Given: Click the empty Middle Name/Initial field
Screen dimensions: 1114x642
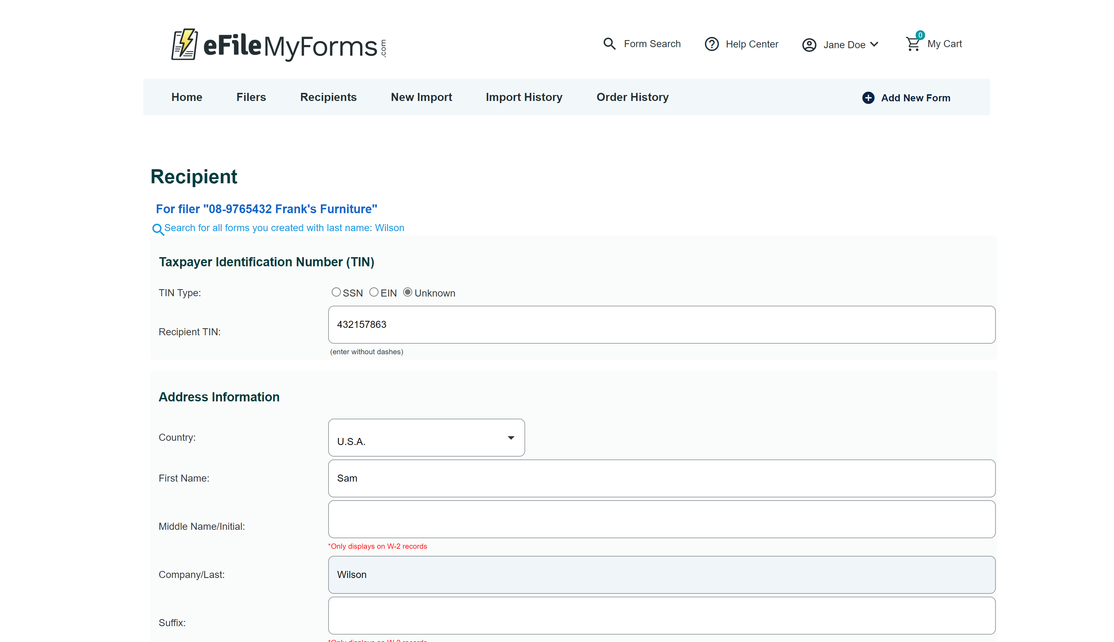Looking at the screenshot, I should point(661,519).
